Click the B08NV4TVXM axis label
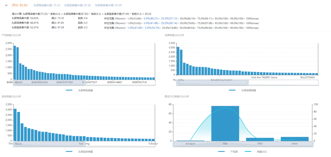Screen dimensions: 331x157 point(65,82)
